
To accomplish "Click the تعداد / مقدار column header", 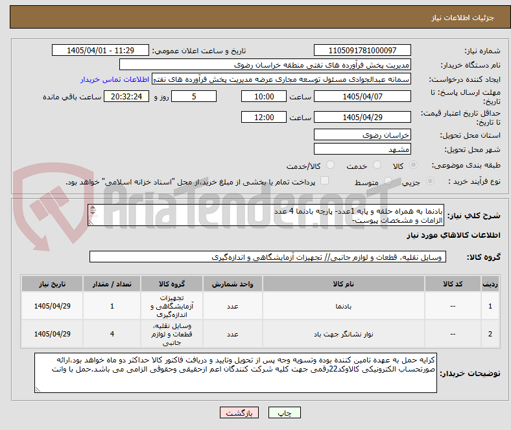I will [x=112, y=284].
